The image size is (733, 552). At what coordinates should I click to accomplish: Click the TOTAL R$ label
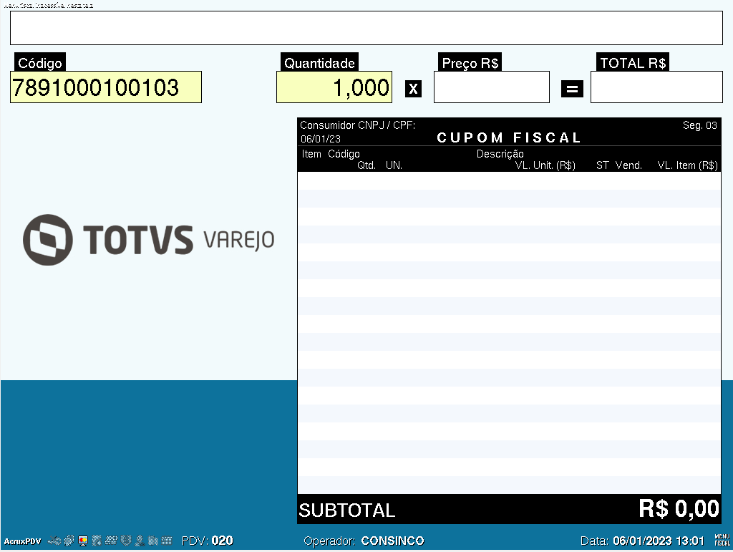(x=633, y=62)
